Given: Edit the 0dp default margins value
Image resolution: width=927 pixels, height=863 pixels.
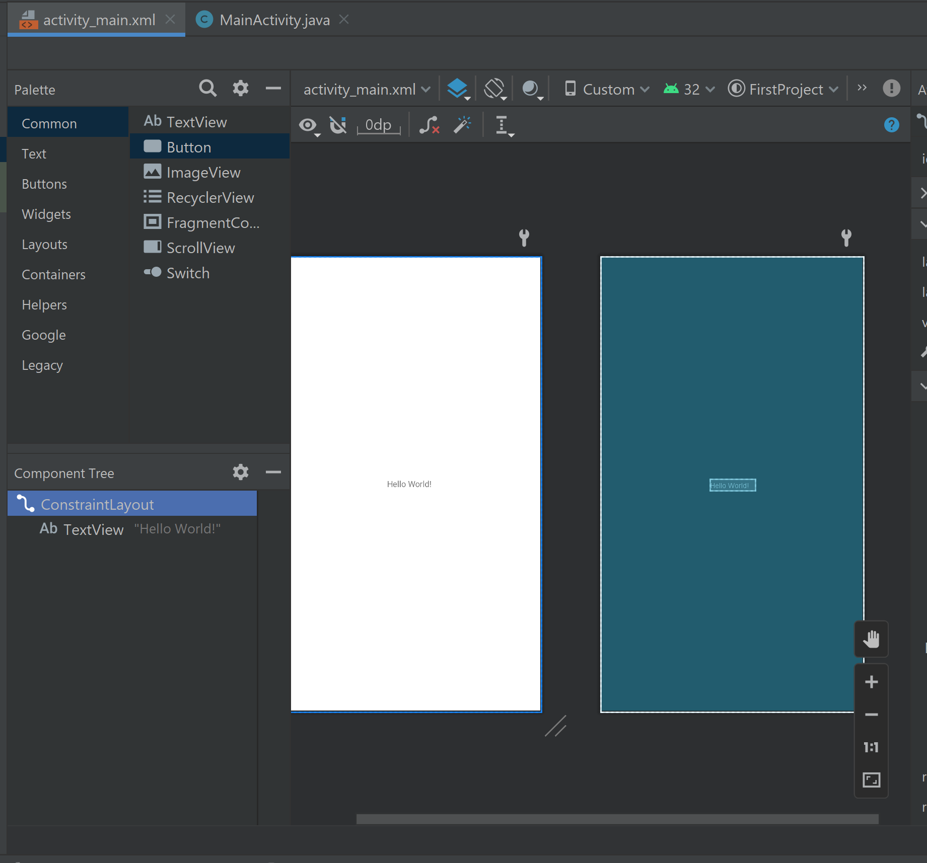Looking at the screenshot, I should [379, 125].
